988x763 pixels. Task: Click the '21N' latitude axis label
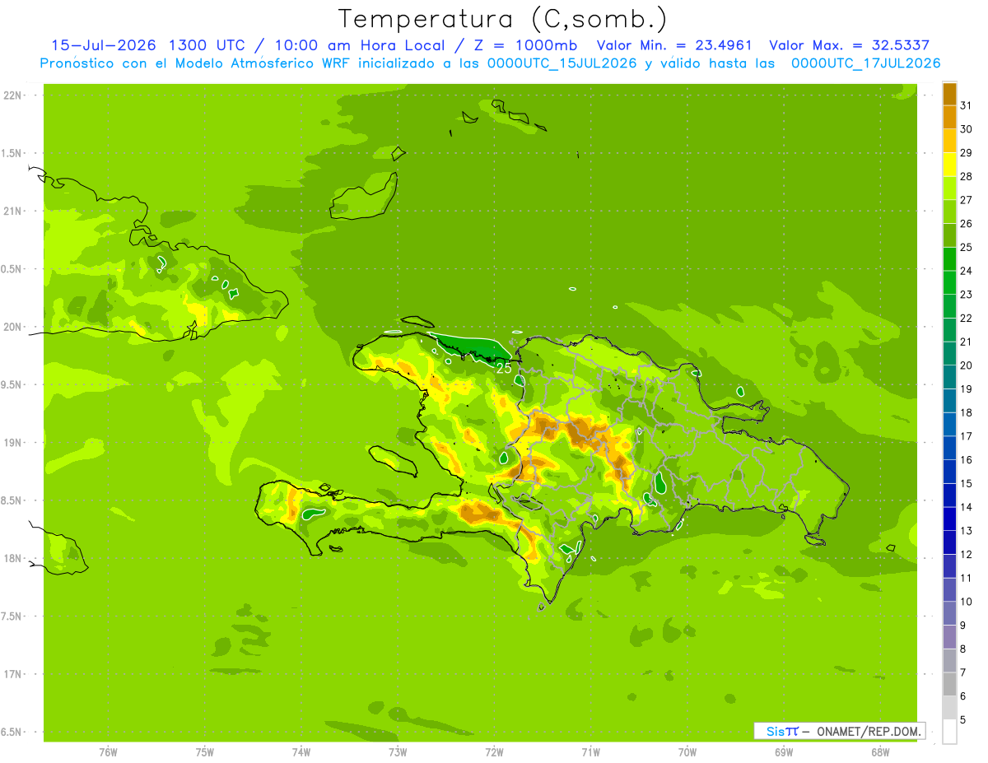click(x=12, y=211)
